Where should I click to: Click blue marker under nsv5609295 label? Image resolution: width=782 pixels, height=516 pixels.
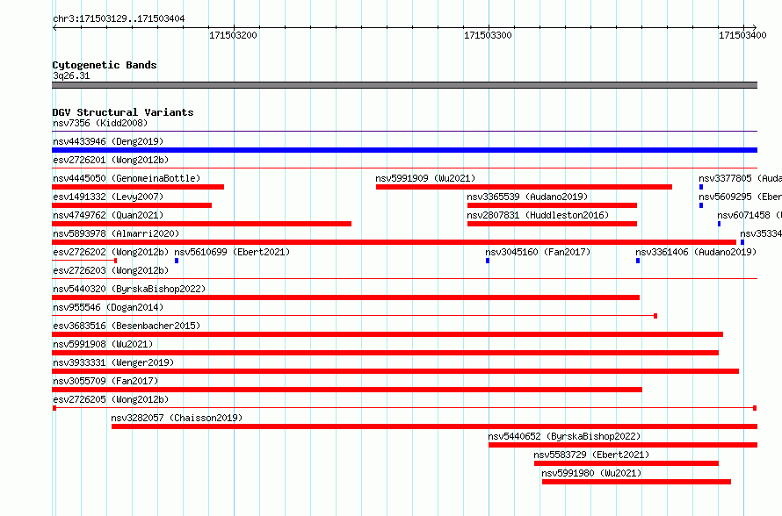point(701,205)
